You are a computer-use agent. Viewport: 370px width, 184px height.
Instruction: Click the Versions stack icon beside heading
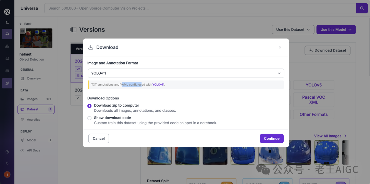73,30
